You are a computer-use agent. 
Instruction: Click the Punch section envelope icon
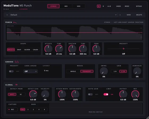(15, 23)
